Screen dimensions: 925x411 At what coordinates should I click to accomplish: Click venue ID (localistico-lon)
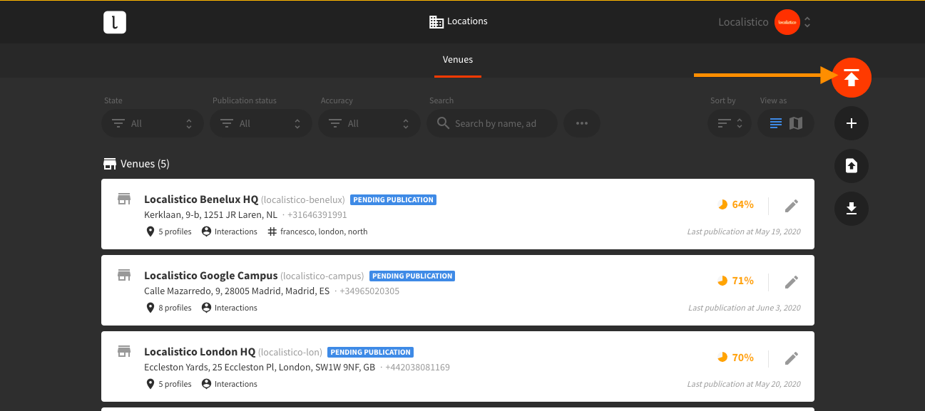pos(290,353)
